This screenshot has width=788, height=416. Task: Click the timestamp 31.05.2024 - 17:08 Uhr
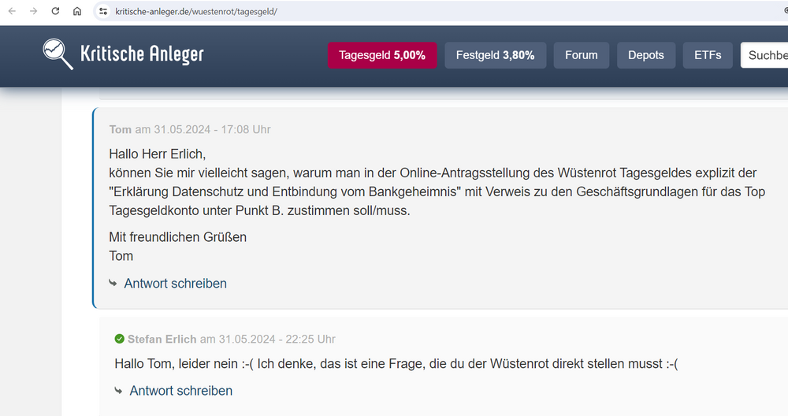pos(212,130)
